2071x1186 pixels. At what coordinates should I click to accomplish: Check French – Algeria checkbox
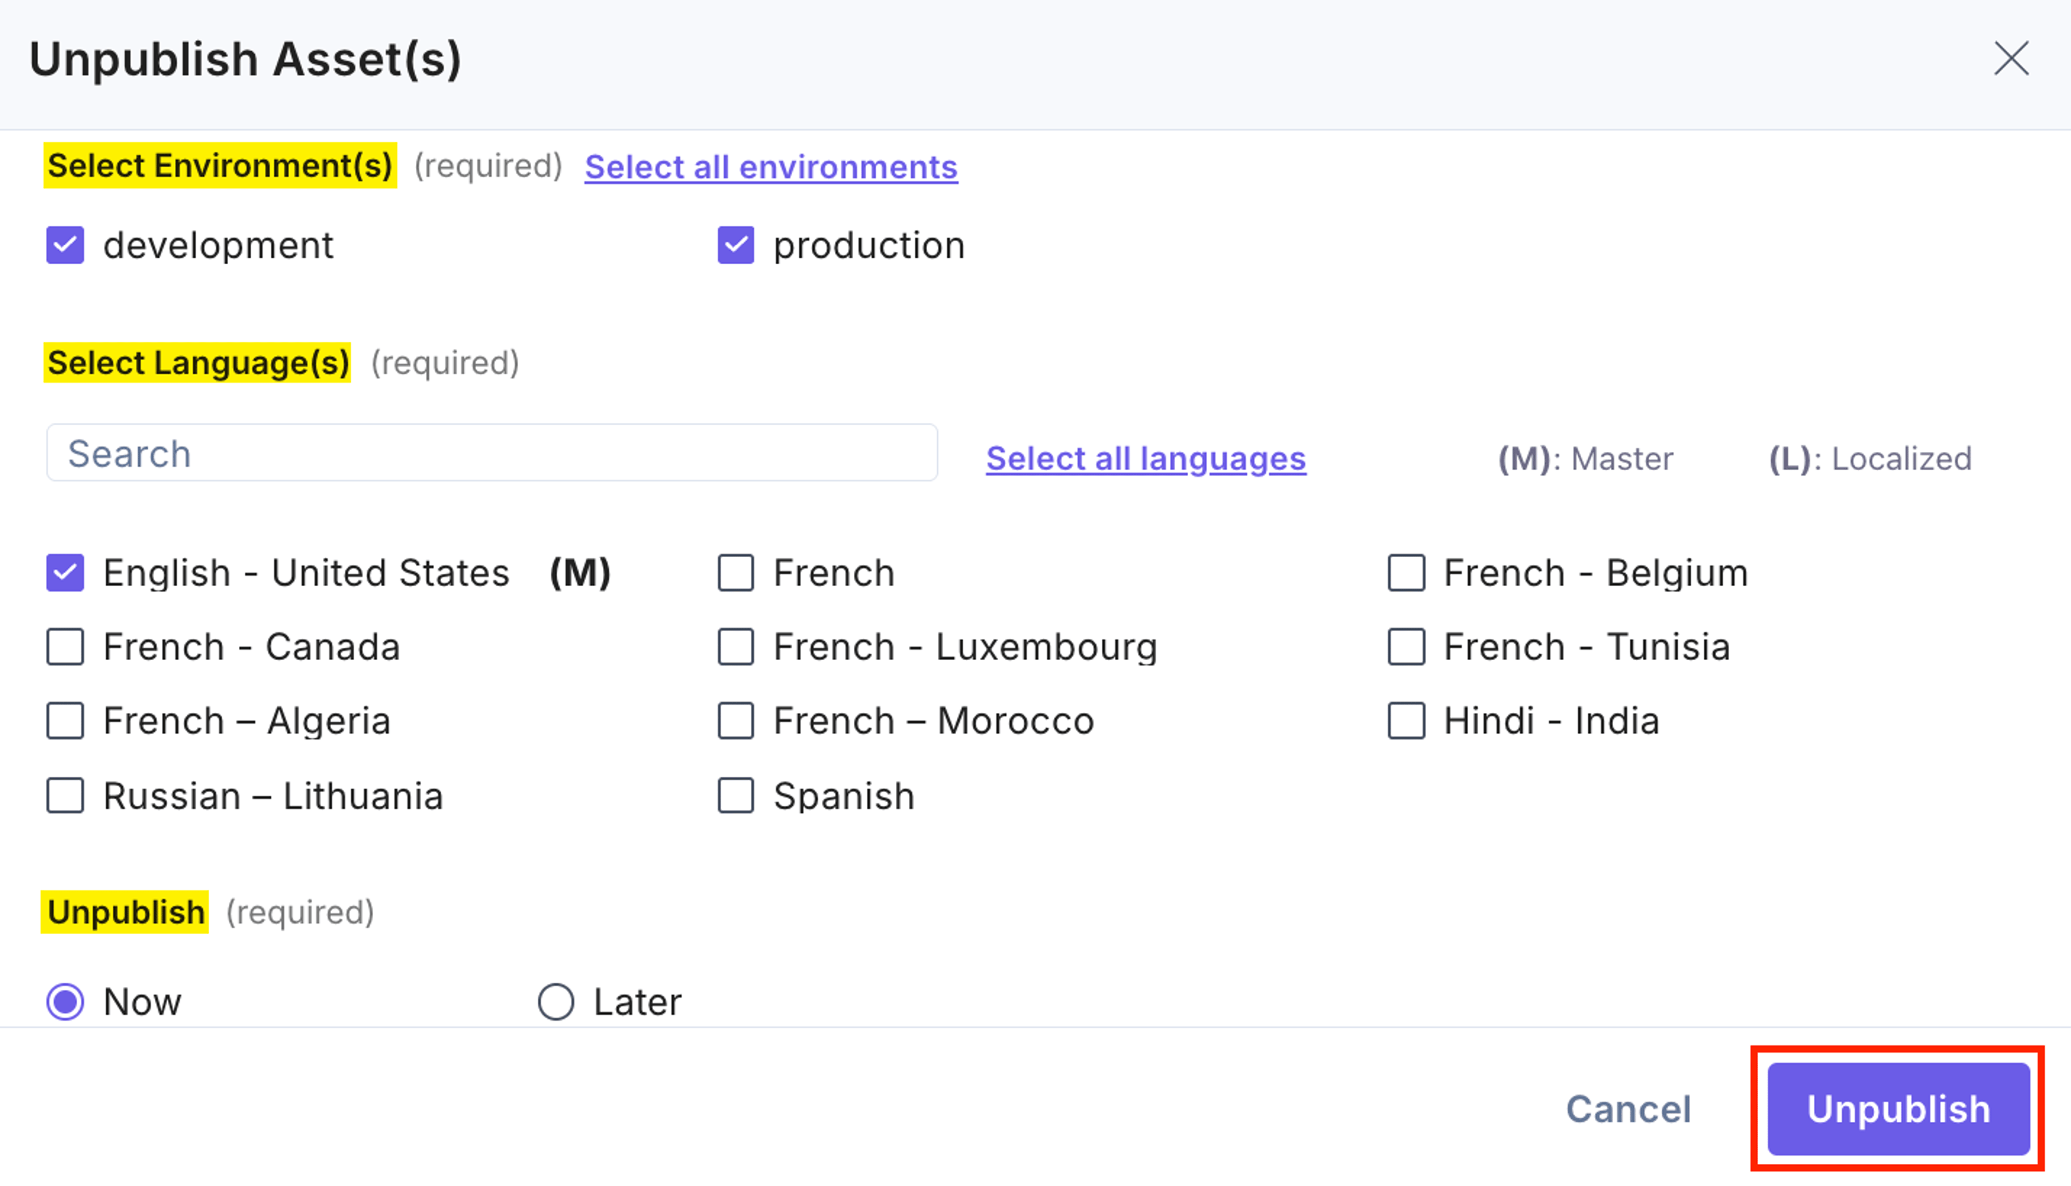[65, 721]
